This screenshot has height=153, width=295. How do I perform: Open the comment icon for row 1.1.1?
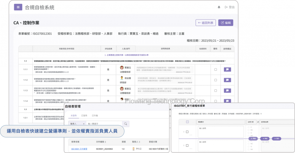pyautogui.click(x=228, y=69)
